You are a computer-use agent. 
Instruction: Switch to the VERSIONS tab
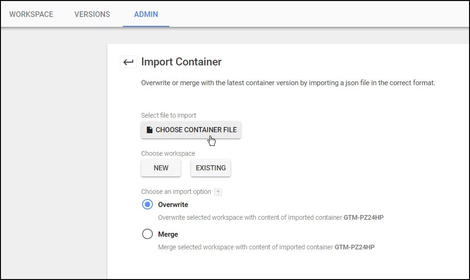coord(92,14)
